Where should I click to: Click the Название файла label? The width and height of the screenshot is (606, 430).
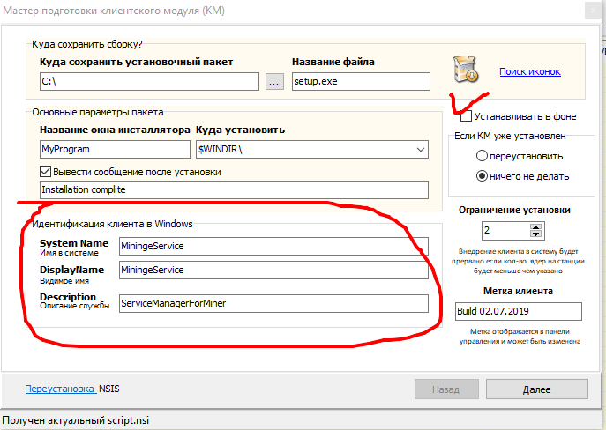(333, 62)
